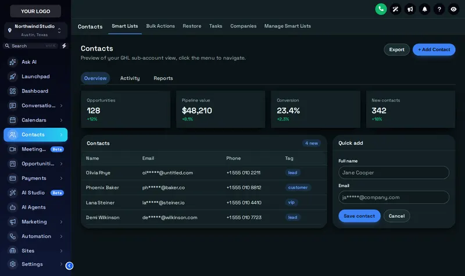Open the bell notifications icon

pos(424,9)
